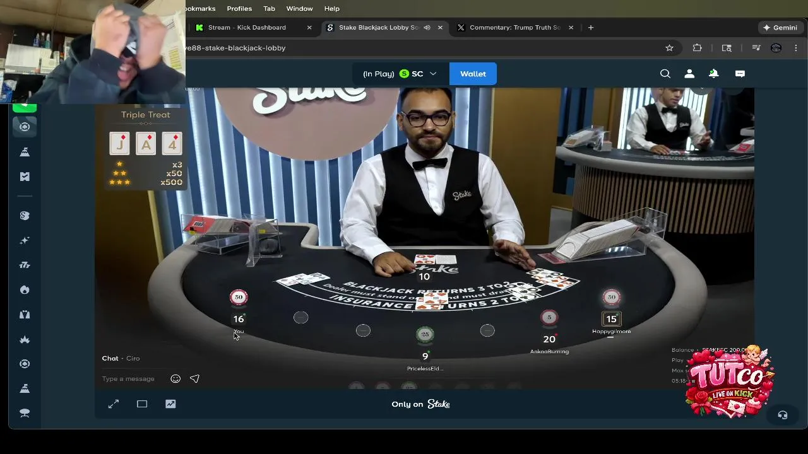Open the Stake chat panel icon

pyautogui.click(x=740, y=74)
